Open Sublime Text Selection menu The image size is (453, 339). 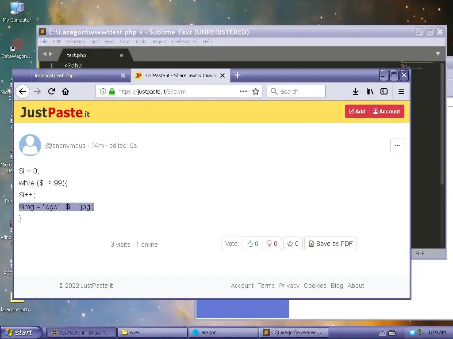tap(75, 41)
